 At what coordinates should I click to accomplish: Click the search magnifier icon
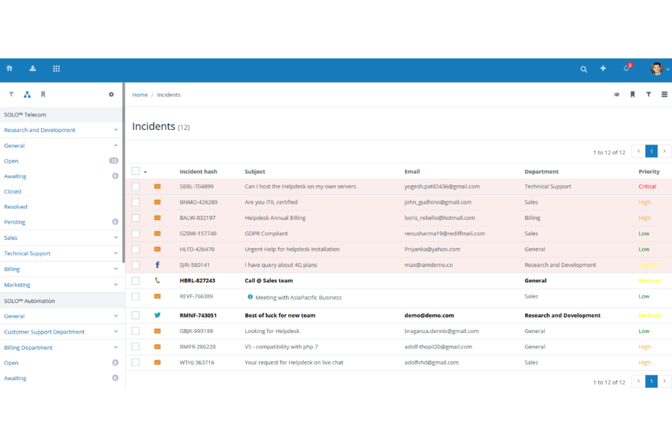[x=583, y=69]
